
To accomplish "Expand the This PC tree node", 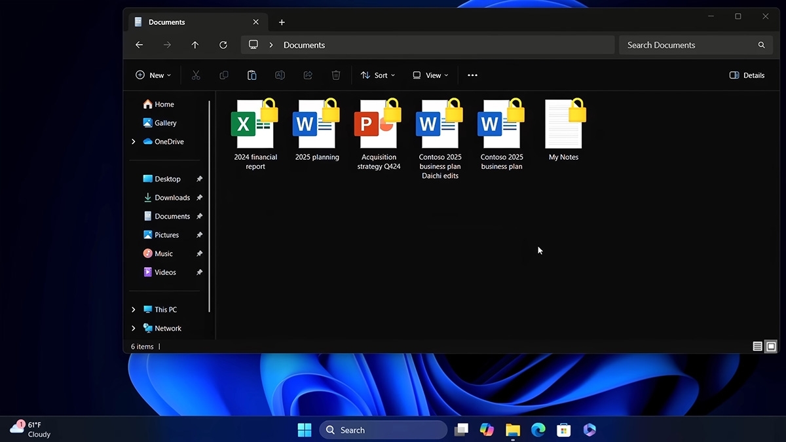I will (134, 310).
